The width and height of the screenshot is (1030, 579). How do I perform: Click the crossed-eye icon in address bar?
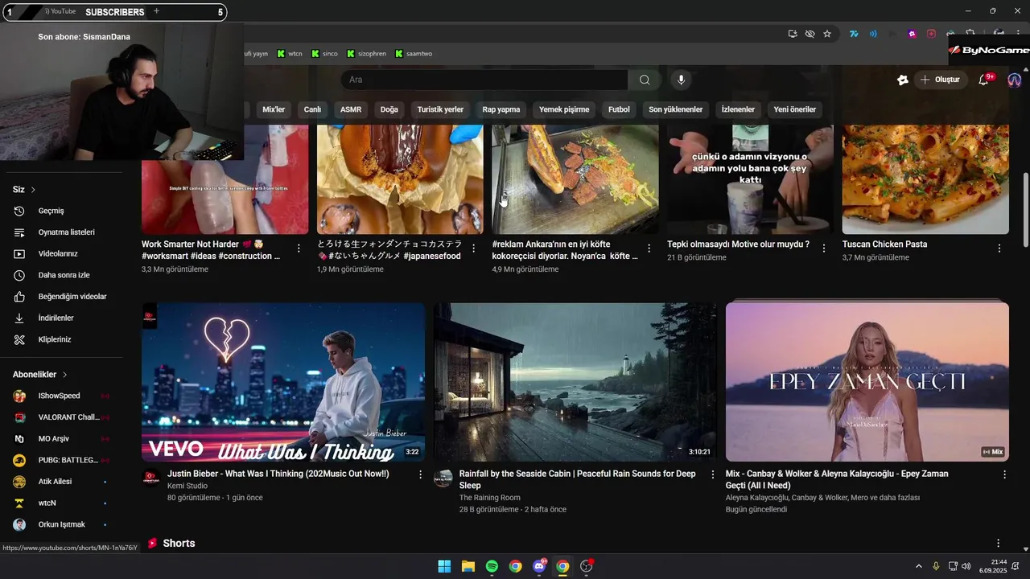pos(810,34)
